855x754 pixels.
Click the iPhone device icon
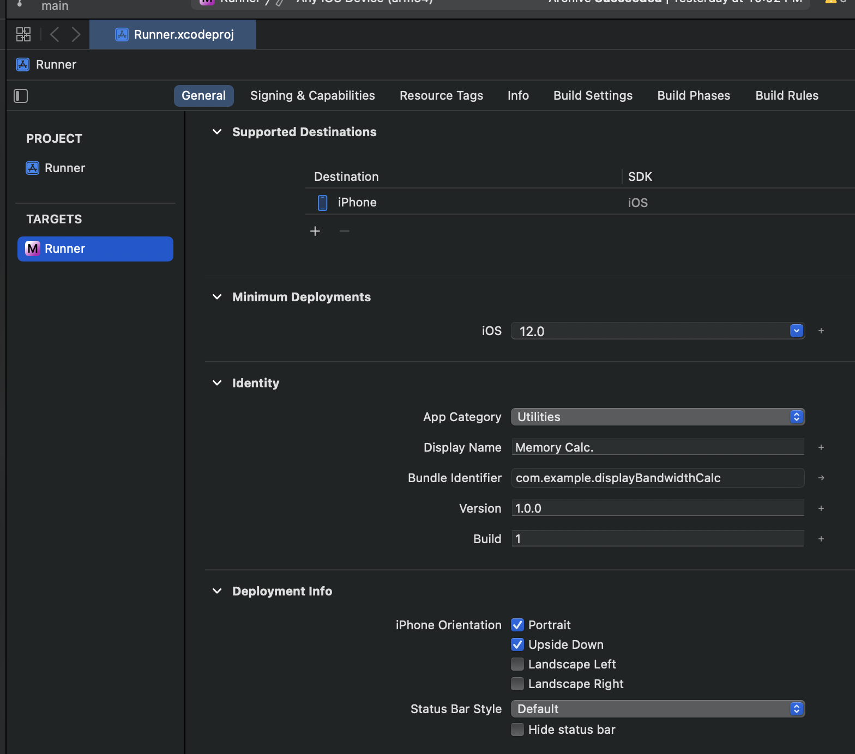click(322, 203)
